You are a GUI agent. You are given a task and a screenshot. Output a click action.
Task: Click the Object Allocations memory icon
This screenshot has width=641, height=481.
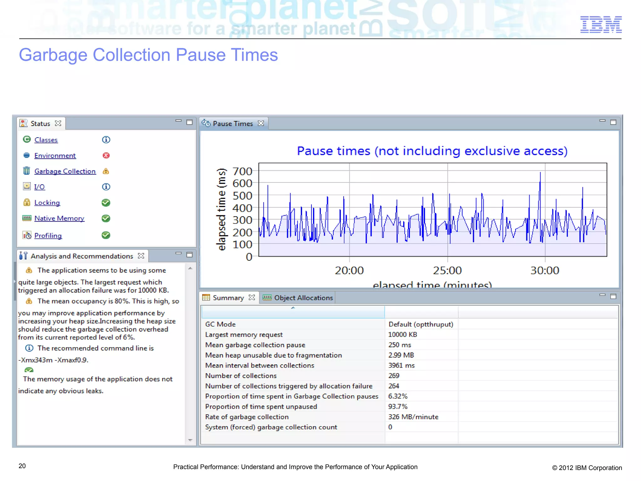coord(267,298)
